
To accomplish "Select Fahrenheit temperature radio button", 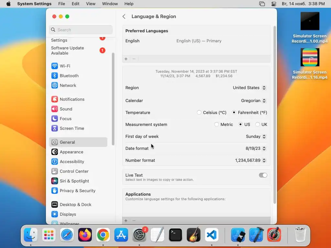I will 234,112.
